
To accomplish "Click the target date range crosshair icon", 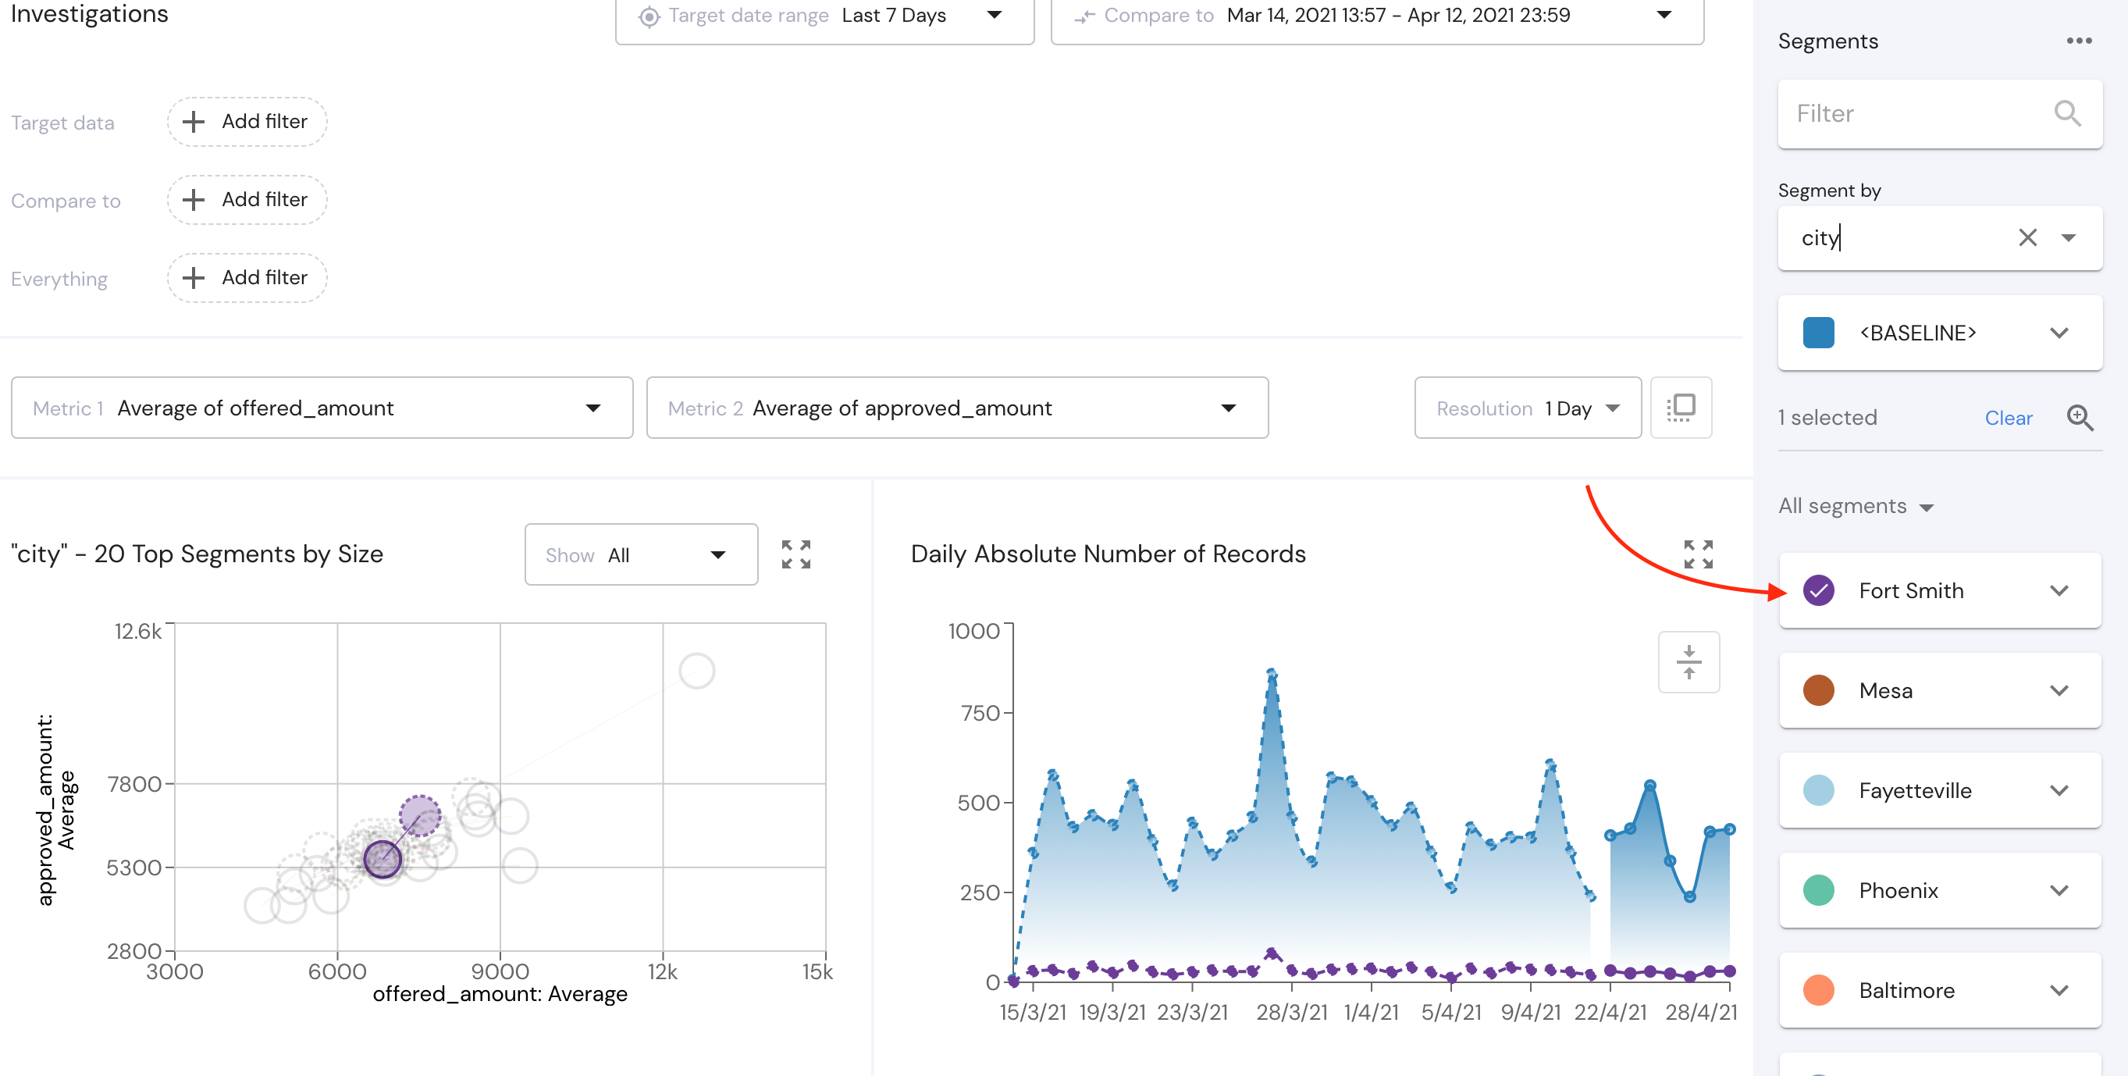I will click(x=649, y=16).
